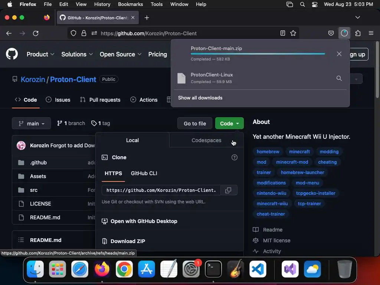Click Open with GitHub Desktop

tap(144, 221)
